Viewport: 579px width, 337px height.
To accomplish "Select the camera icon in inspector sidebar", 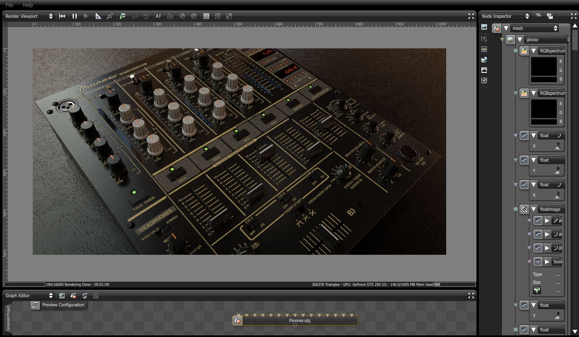I will 484,39.
